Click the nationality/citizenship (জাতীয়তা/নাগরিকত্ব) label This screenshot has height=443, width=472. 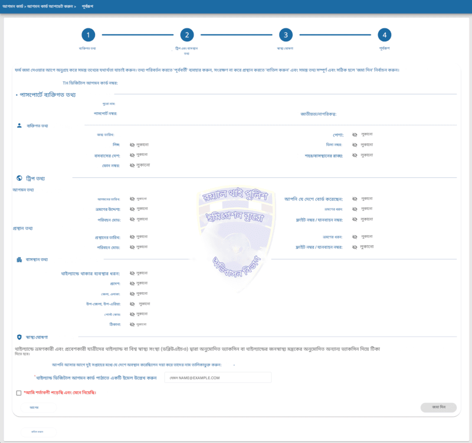click(x=319, y=114)
